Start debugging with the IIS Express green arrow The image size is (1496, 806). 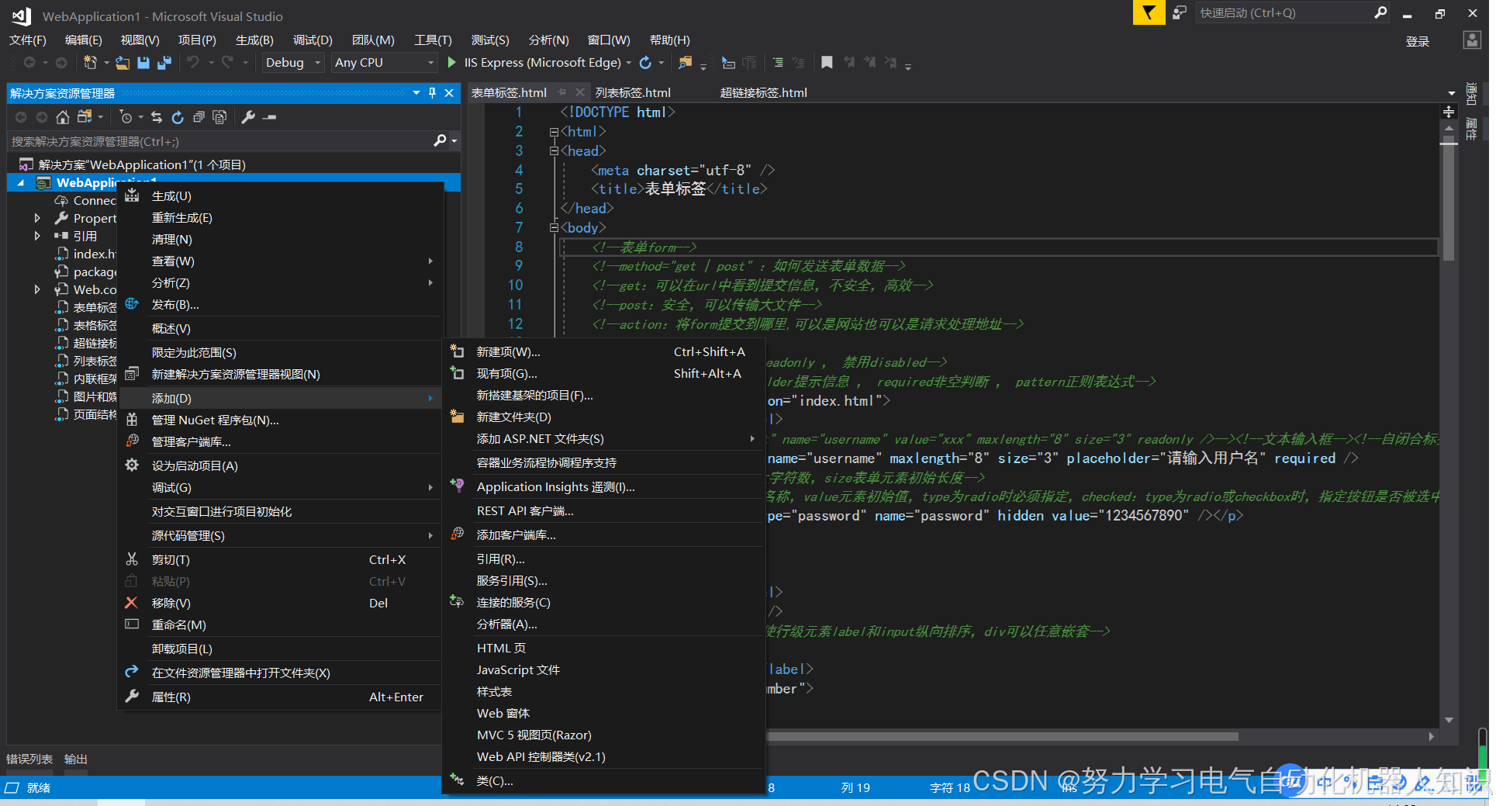[451, 62]
